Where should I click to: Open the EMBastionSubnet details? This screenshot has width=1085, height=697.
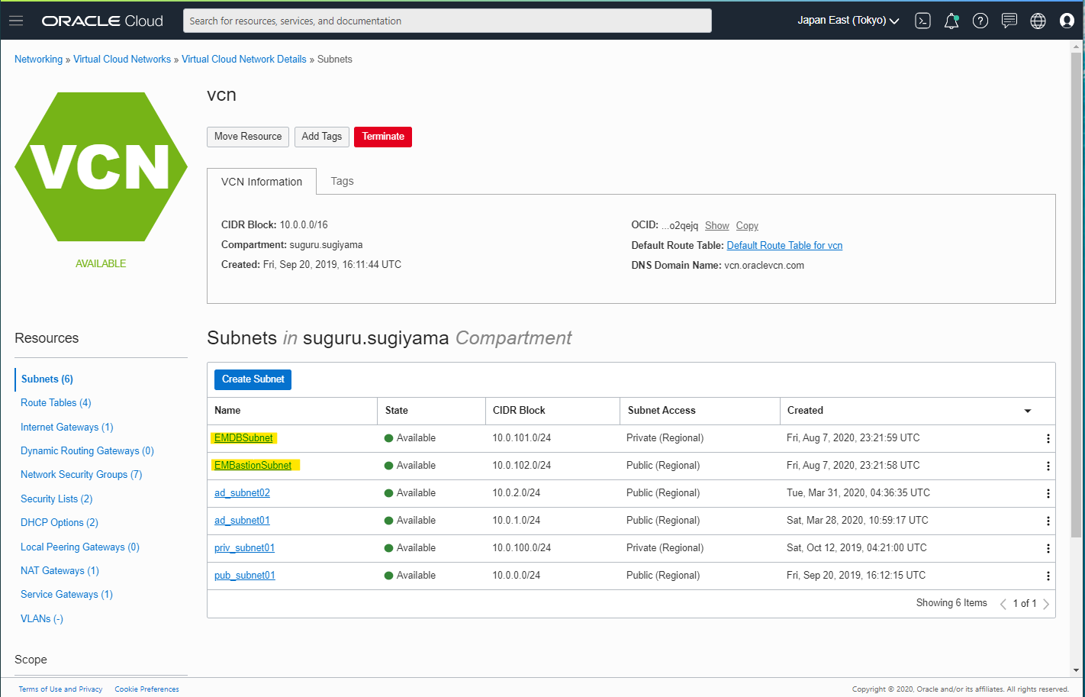[252, 464]
